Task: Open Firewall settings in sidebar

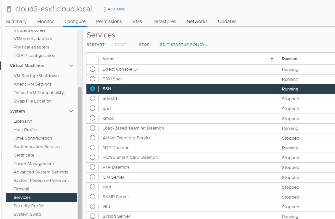Action: pyautogui.click(x=21, y=189)
